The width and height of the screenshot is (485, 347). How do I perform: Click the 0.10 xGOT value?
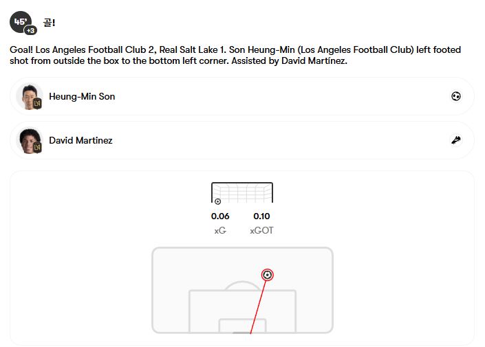[x=261, y=216]
